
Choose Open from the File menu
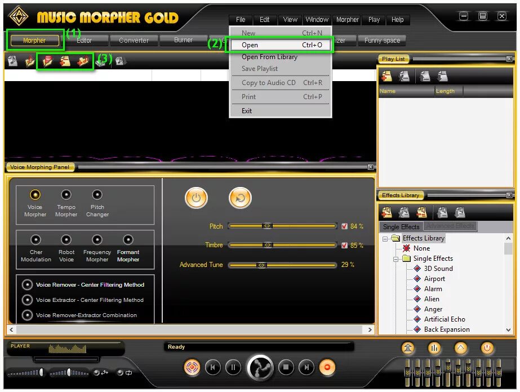point(281,44)
